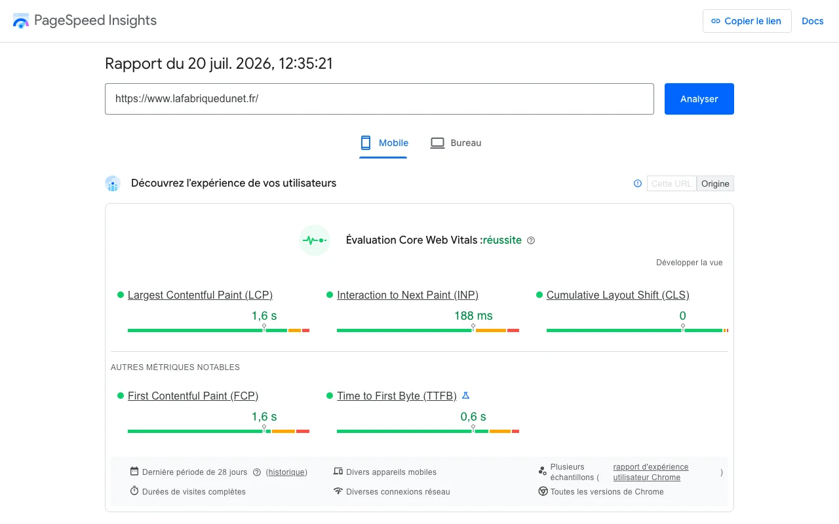The width and height of the screenshot is (839, 524).
Task: Click the flask icon beside TTFB
Action: coord(466,396)
